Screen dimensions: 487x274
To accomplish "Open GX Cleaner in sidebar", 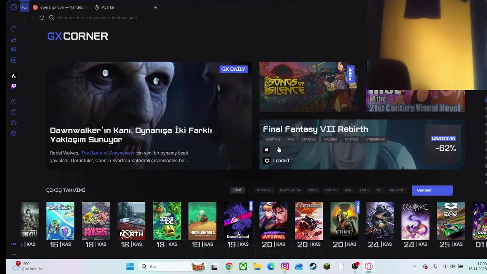I will (x=14, y=39).
